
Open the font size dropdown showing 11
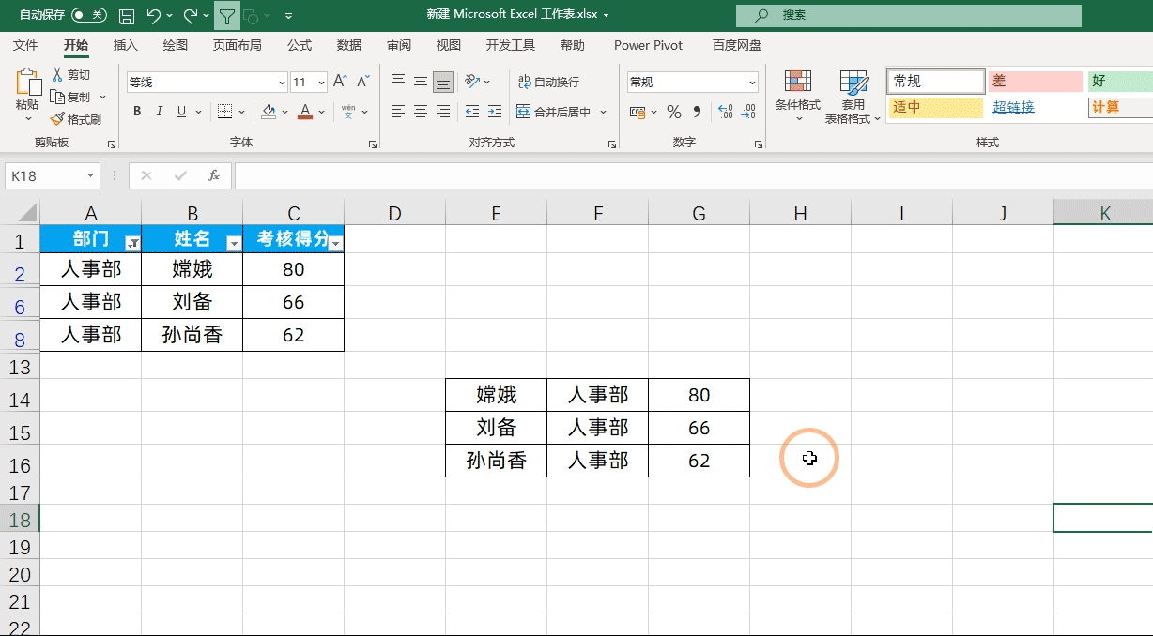coord(322,83)
